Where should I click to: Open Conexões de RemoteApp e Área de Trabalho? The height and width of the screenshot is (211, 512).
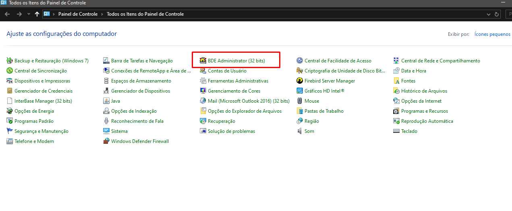click(x=151, y=71)
